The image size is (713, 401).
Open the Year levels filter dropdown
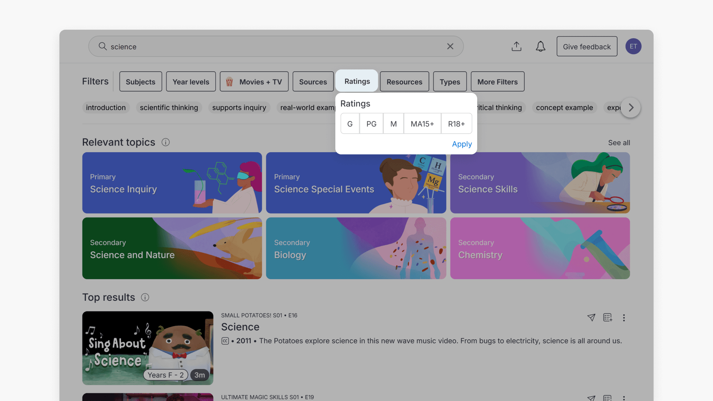(191, 82)
